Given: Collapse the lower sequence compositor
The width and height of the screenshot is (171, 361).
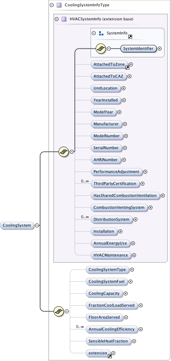Looking at the screenshot, I should tap(67, 311).
